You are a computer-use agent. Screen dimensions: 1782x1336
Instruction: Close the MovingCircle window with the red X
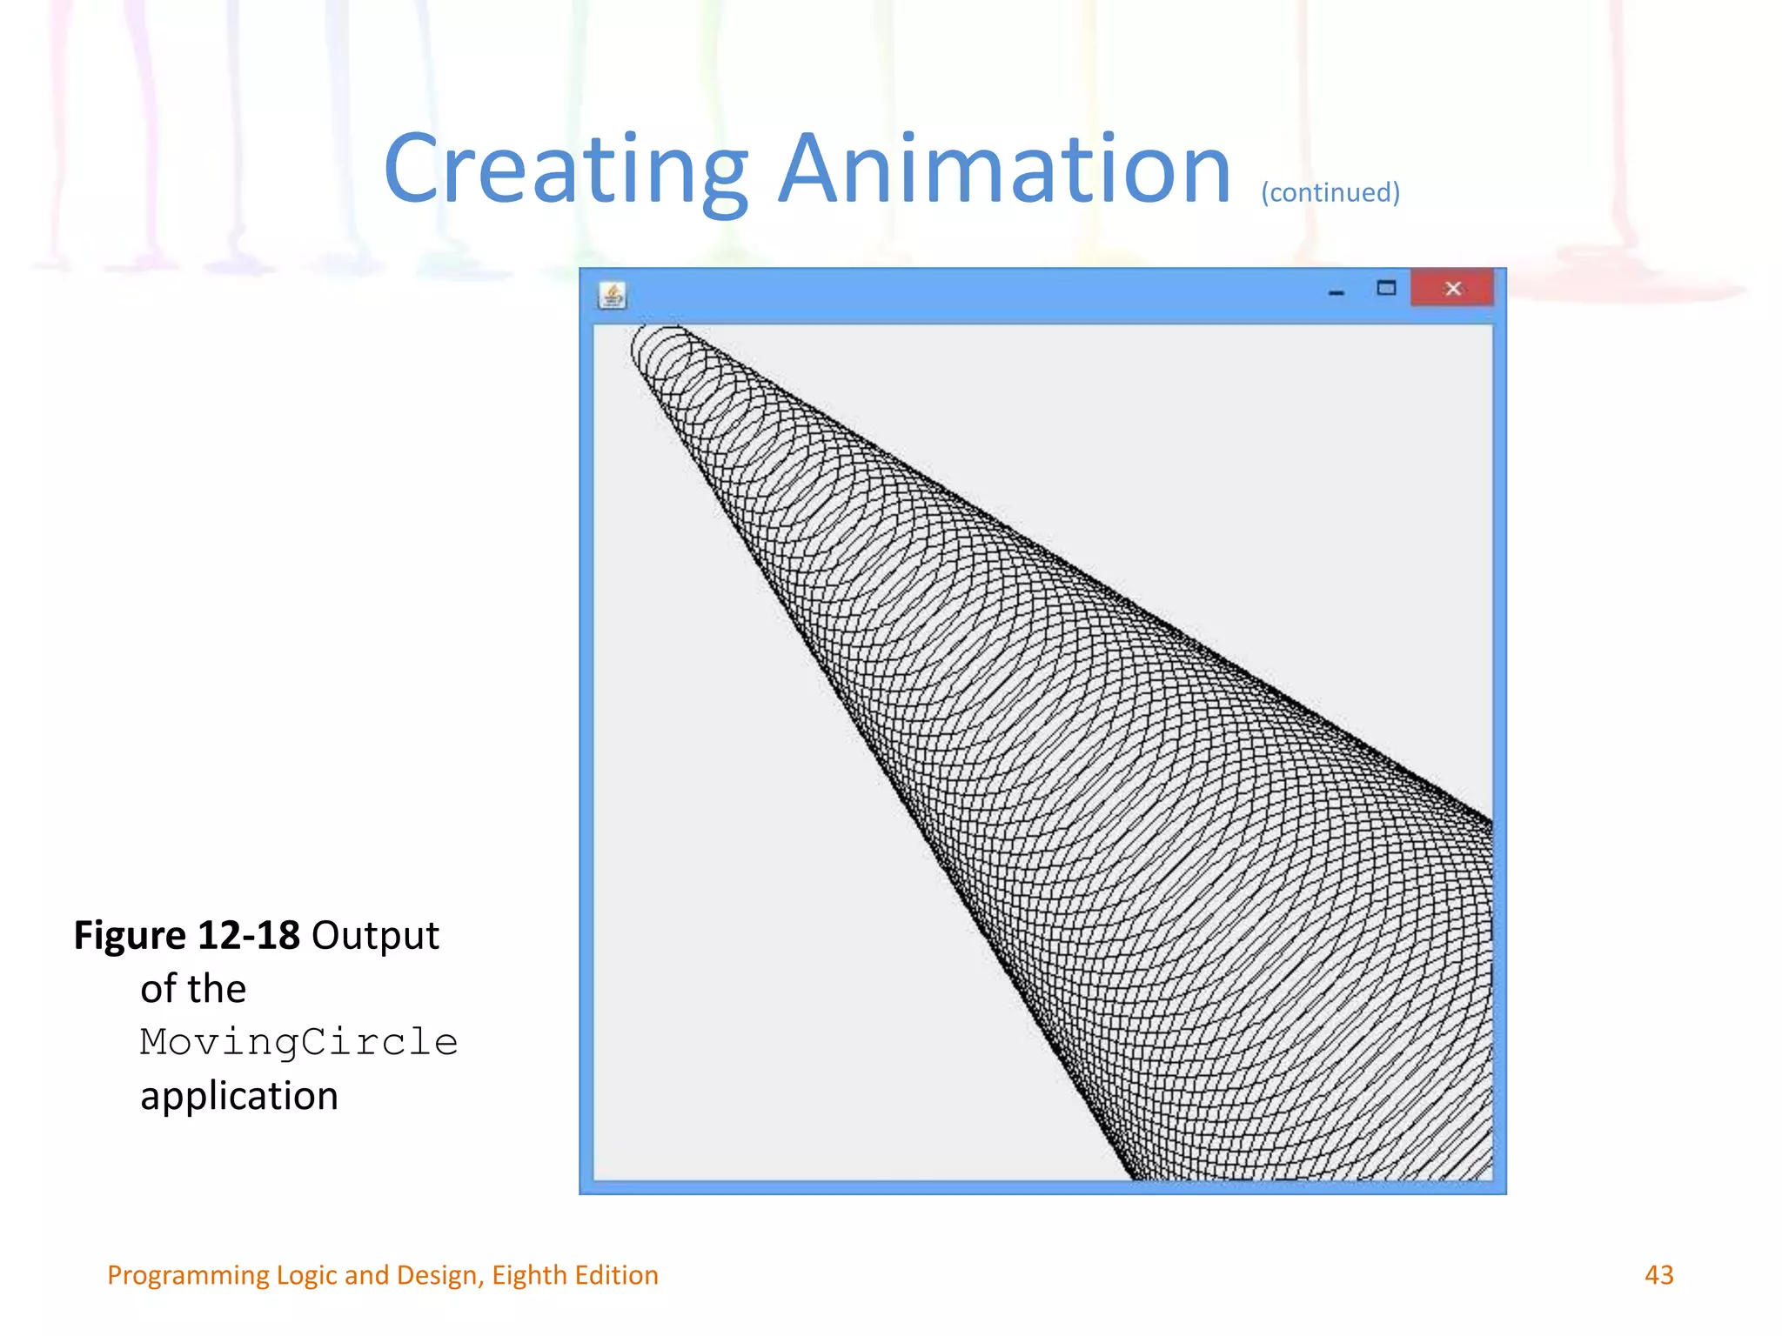1452,288
